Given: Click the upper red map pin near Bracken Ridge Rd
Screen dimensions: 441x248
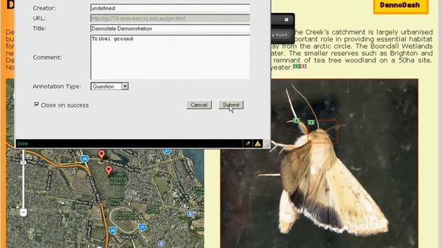Looking at the screenshot, I should click(101, 154).
